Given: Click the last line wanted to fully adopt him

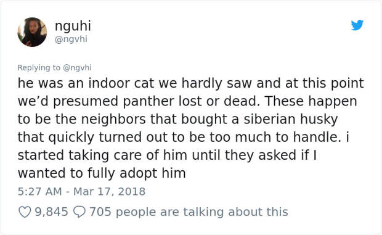Looking at the screenshot, I should pyautogui.click(x=102, y=173).
